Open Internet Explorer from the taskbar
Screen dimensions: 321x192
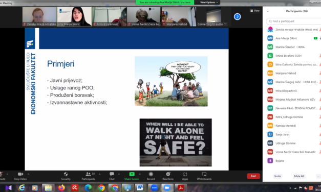point(22,188)
